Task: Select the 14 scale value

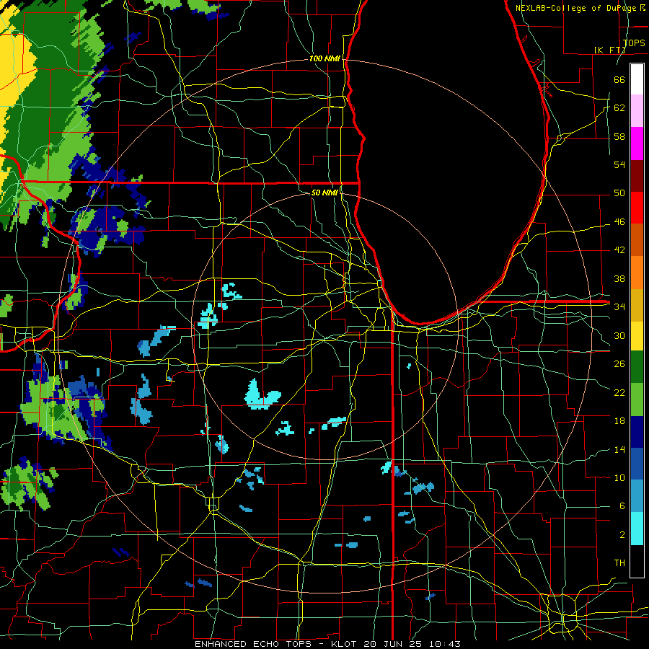Action: tap(619, 449)
